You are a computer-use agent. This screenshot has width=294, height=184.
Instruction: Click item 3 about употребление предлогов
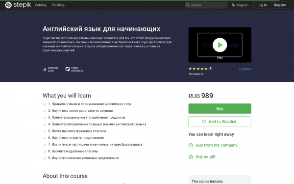[x=87, y=118]
